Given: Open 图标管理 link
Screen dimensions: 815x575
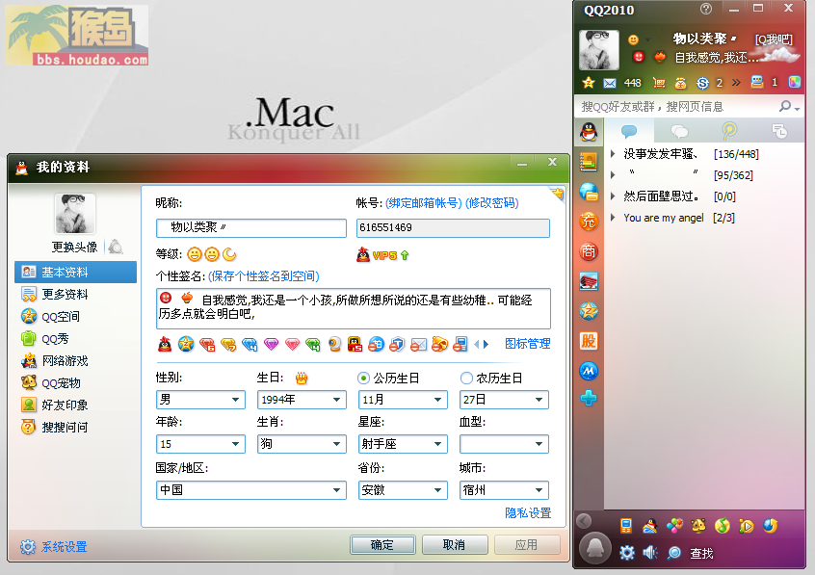Looking at the screenshot, I should pos(528,344).
